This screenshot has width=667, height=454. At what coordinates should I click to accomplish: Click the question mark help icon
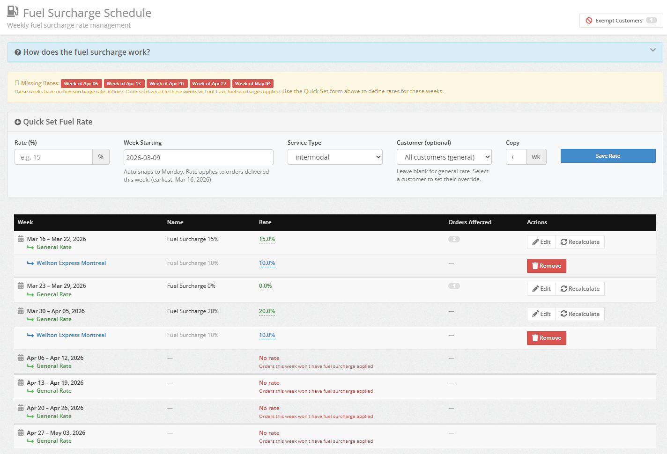17,51
